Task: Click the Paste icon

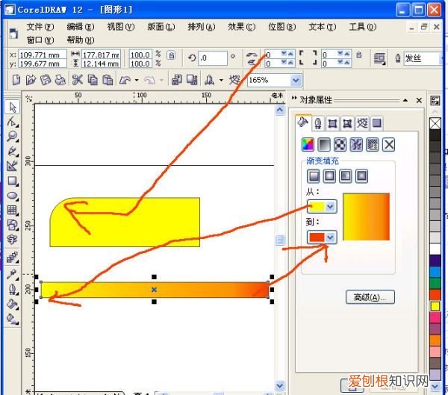Action: point(108,80)
